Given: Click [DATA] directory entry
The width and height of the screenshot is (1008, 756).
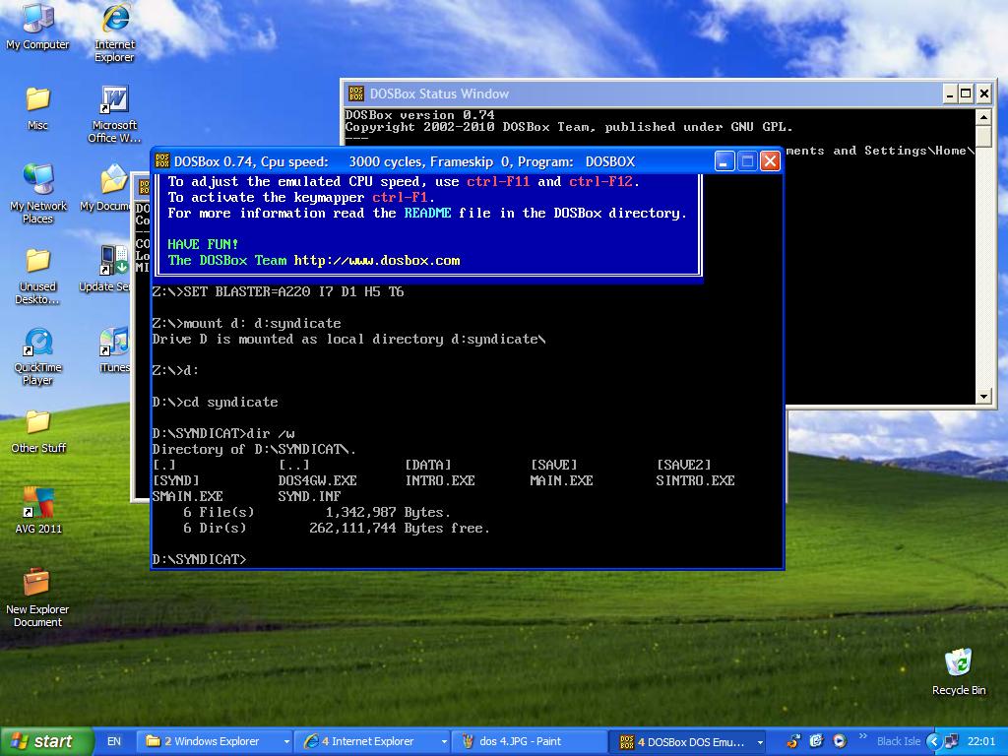Looking at the screenshot, I should click(427, 465).
